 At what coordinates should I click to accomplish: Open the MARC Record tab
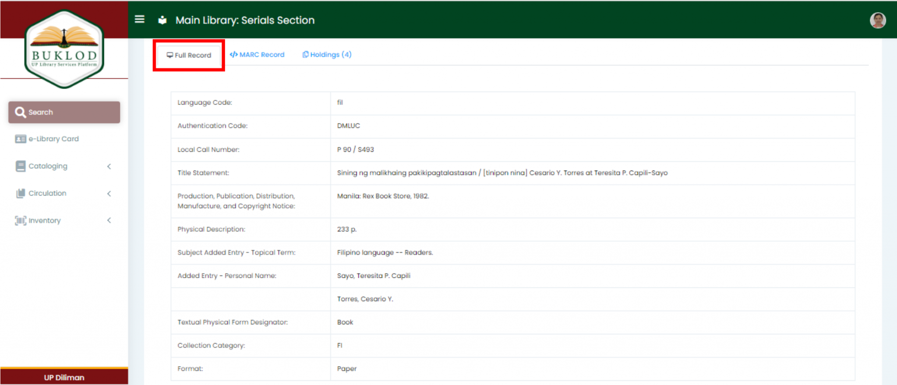pyautogui.click(x=257, y=55)
